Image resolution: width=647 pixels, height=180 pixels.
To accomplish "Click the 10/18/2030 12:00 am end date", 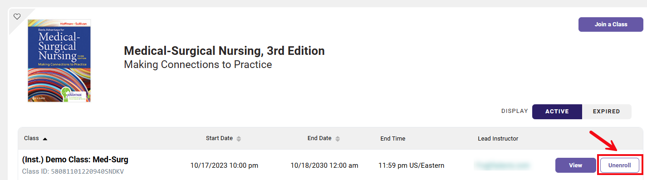I will [x=324, y=165].
